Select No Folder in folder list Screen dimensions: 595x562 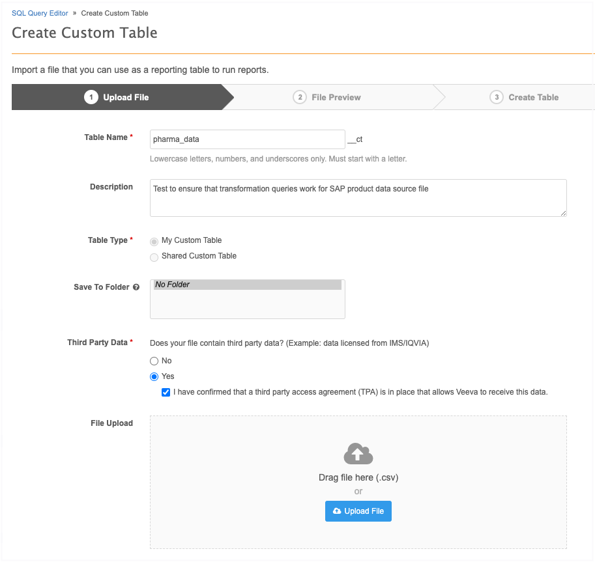[247, 285]
